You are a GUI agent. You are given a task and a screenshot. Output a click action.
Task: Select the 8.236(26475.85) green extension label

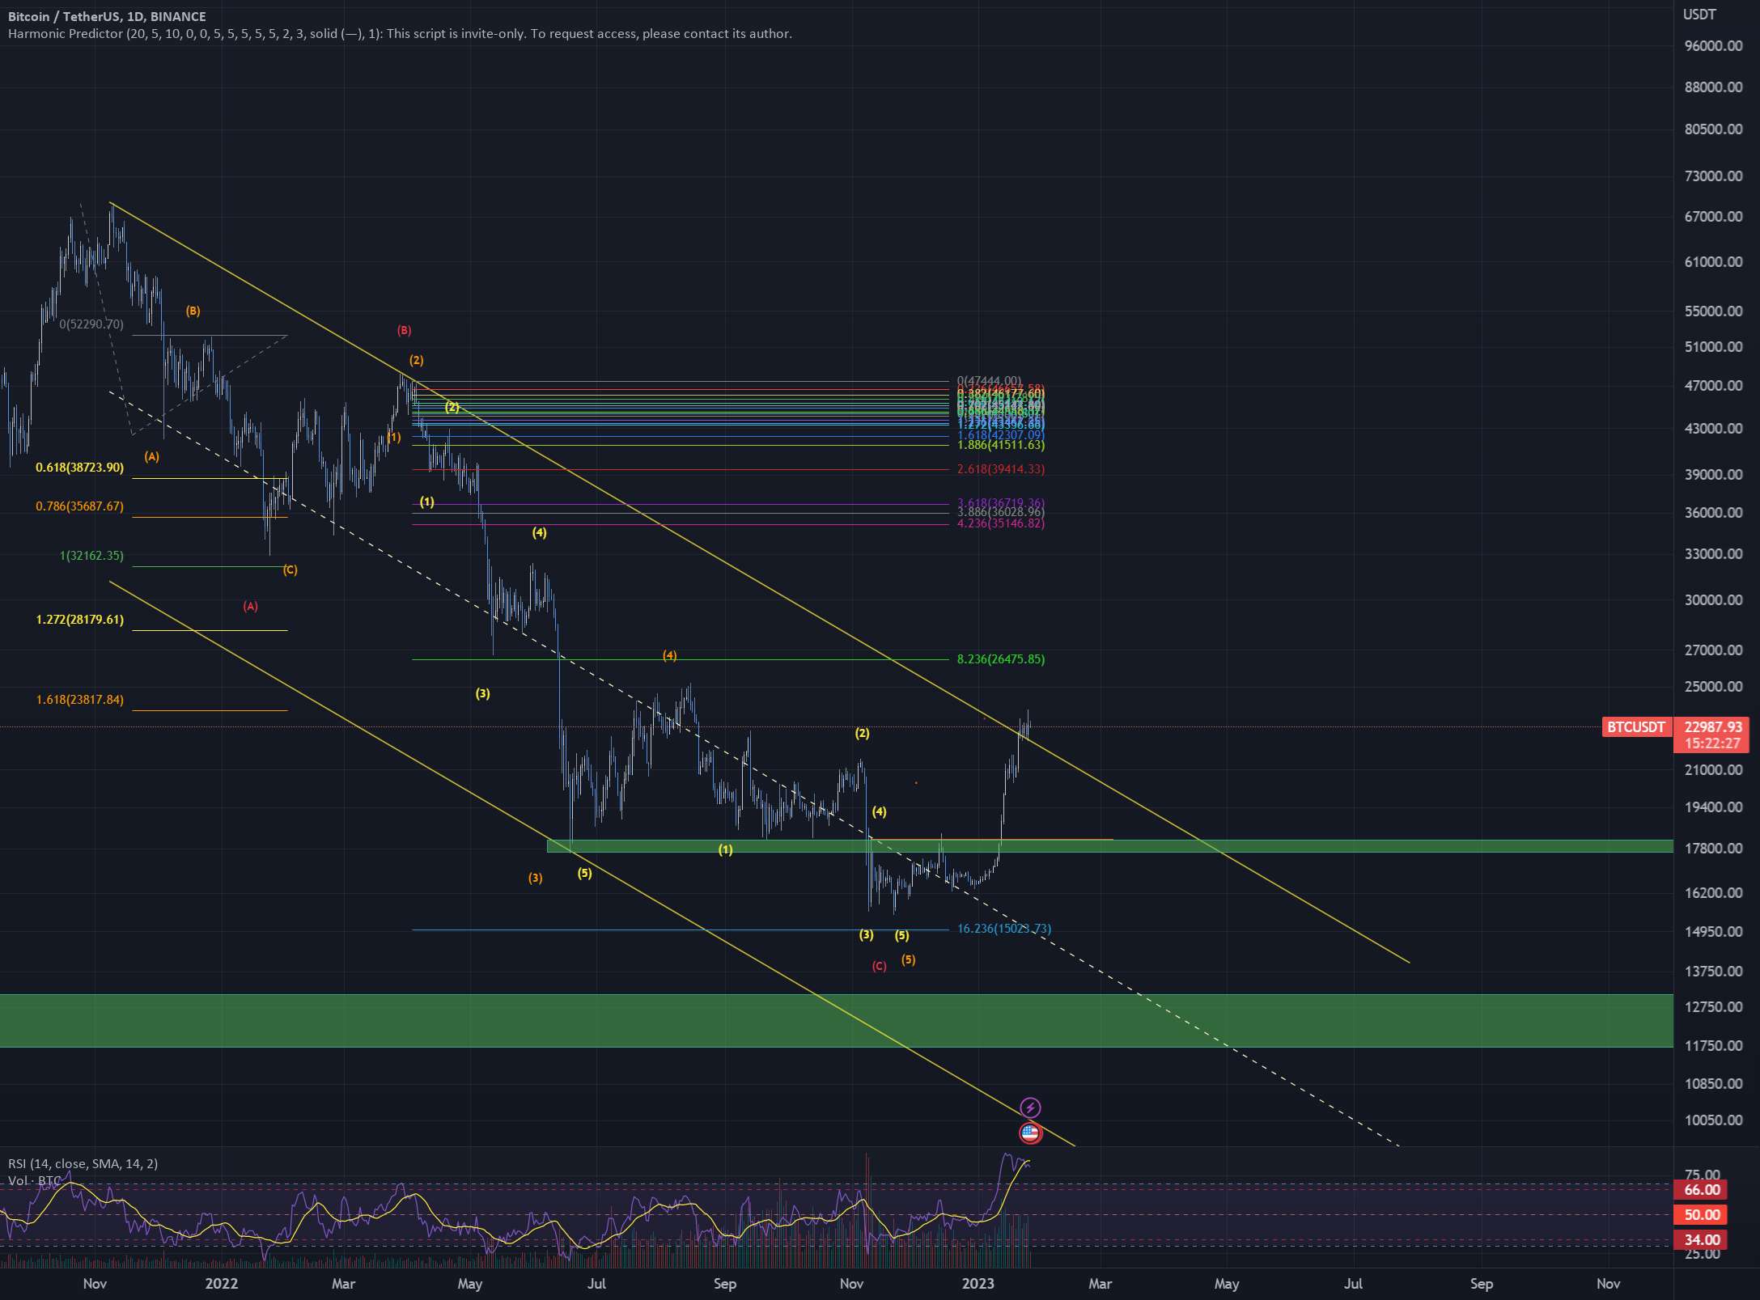coord(1001,659)
